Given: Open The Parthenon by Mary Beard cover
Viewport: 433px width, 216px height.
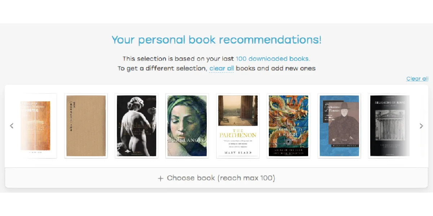Looking at the screenshot, I should [x=238, y=126].
